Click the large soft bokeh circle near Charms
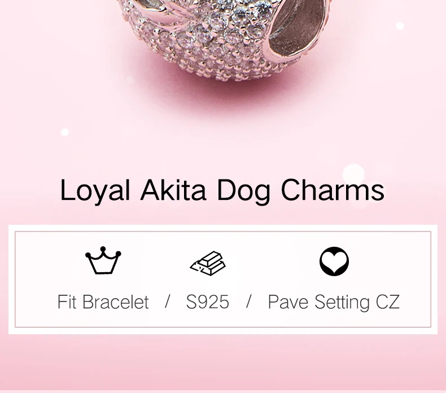 click(x=353, y=174)
